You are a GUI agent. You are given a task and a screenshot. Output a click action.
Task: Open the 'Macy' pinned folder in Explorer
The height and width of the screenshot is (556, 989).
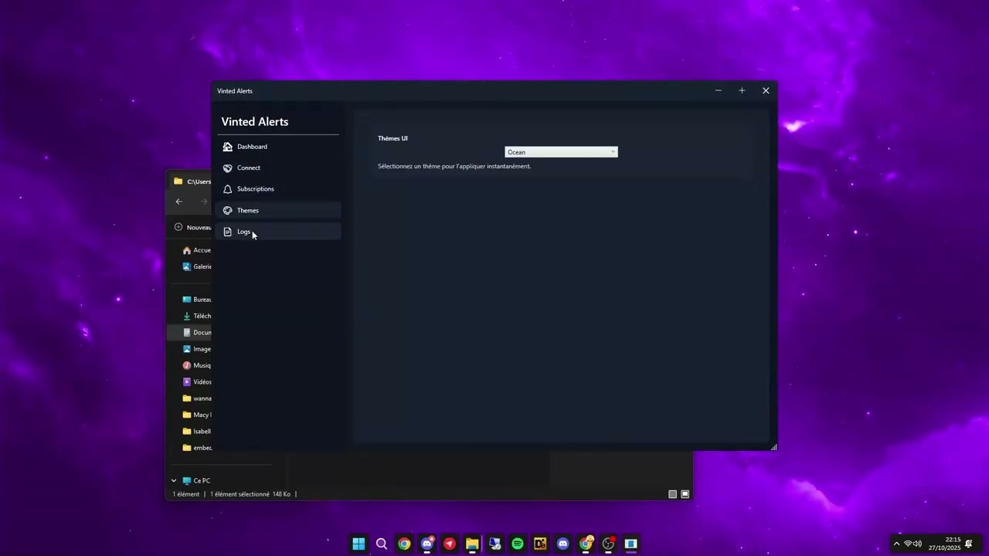tap(196, 415)
